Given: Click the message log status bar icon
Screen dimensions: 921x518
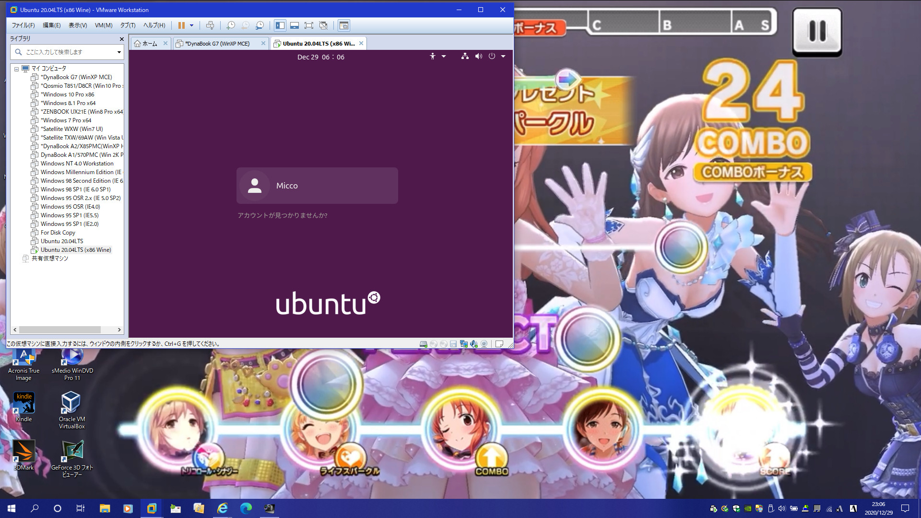Looking at the screenshot, I should [499, 344].
